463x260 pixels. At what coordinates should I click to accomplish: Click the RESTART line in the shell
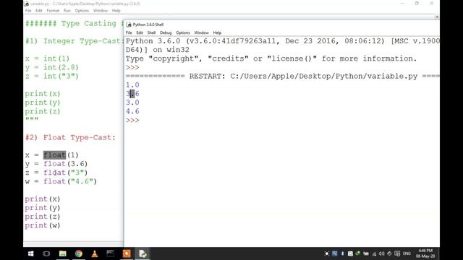[283, 77]
